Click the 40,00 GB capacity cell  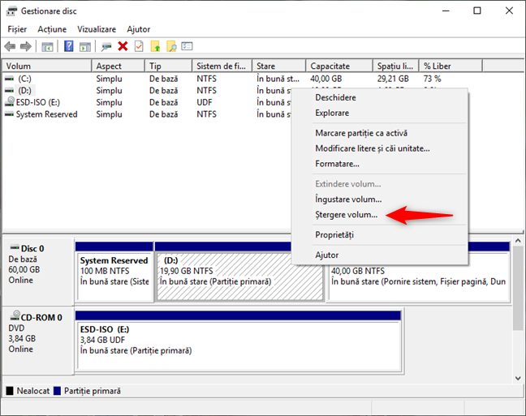click(x=326, y=79)
